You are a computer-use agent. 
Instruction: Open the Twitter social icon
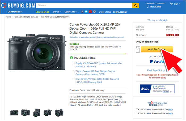point(86,12)
